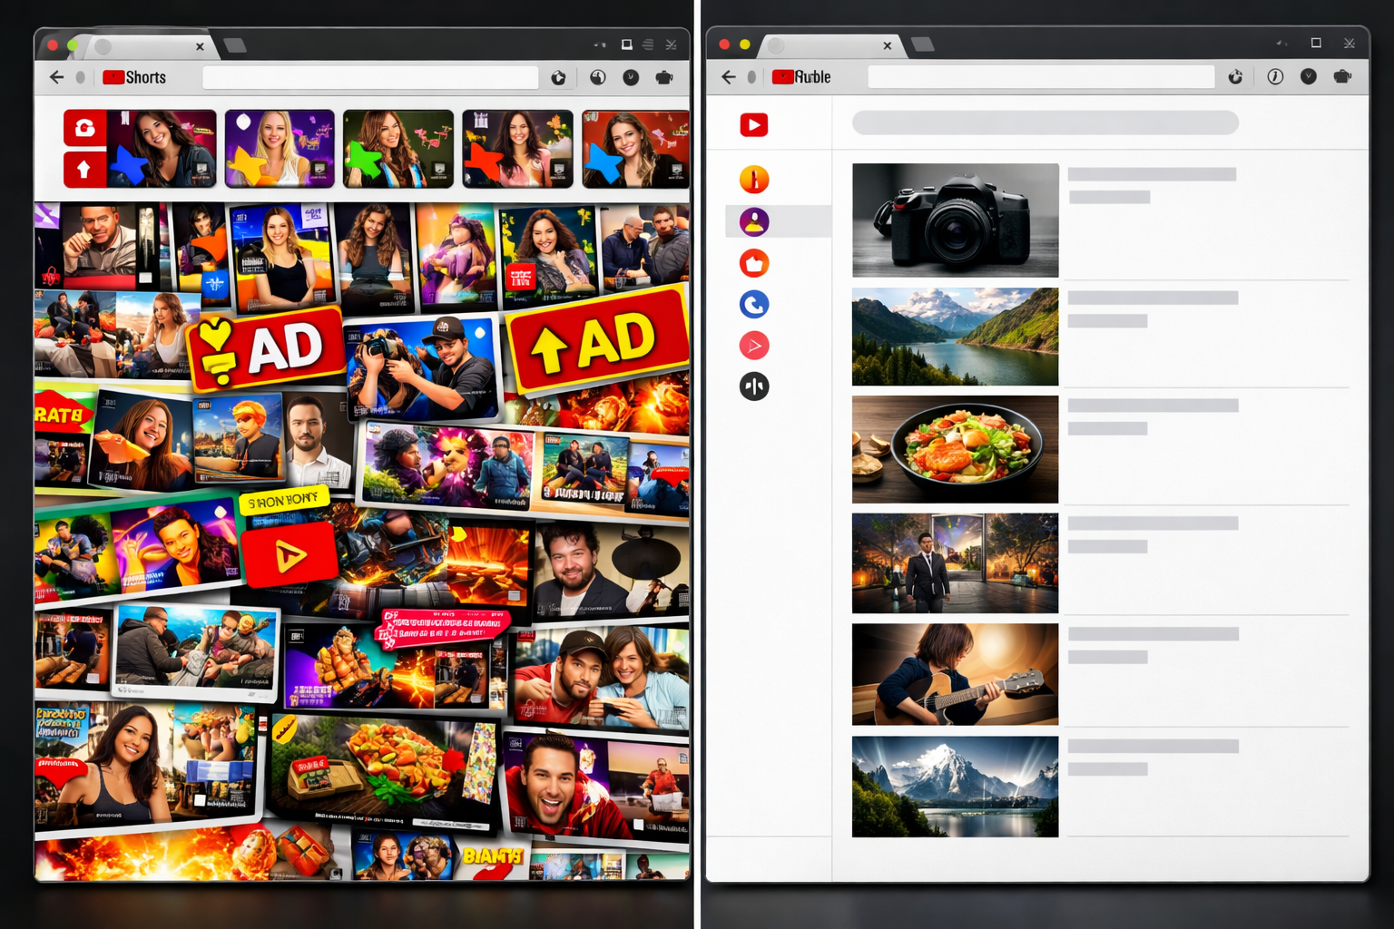
Task: Click the camera video thumbnail
Action: (954, 220)
